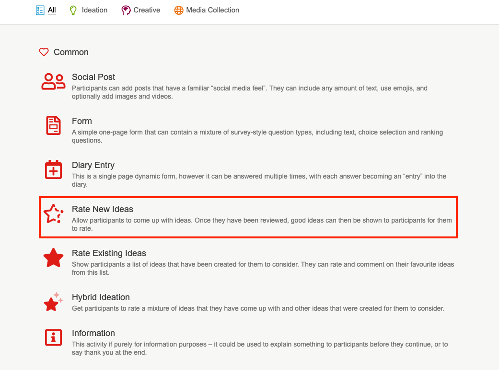Viewport: 499px width, 370px height.
Task: Click the Form document icon
Action: pos(53,126)
